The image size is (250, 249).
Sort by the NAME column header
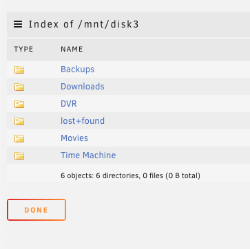(x=72, y=49)
